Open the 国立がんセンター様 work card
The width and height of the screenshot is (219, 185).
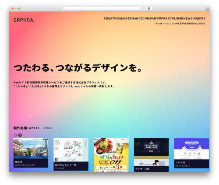point(71,154)
